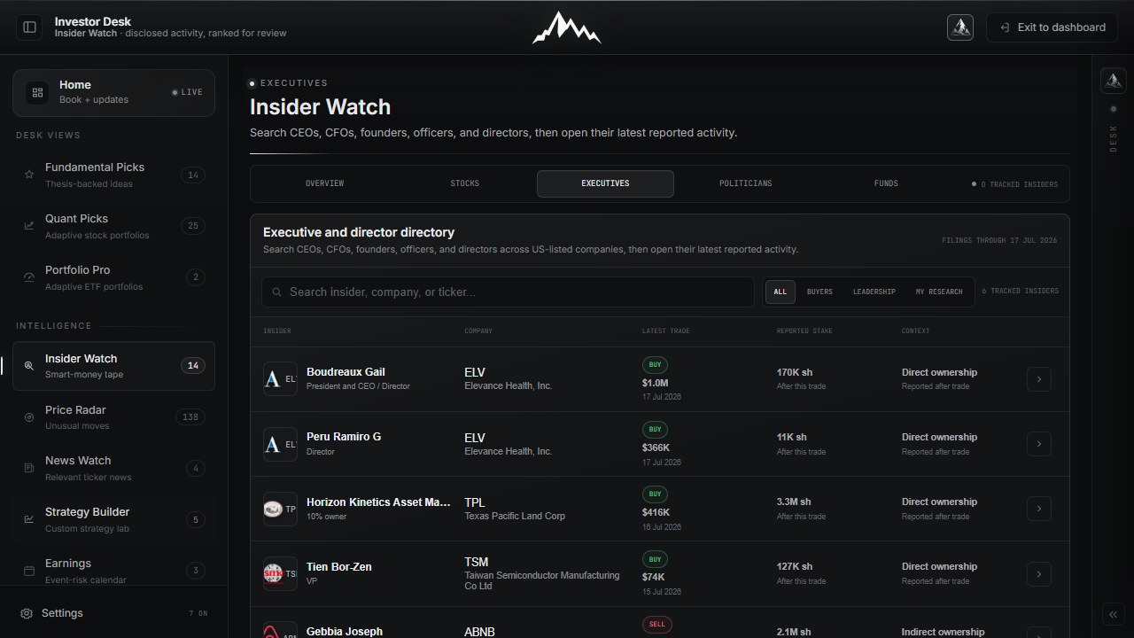Image resolution: width=1134 pixels, height=638 pixels.
Task: Open the profile avatar beside Exit to dashboard
Action: pos(960,27)
